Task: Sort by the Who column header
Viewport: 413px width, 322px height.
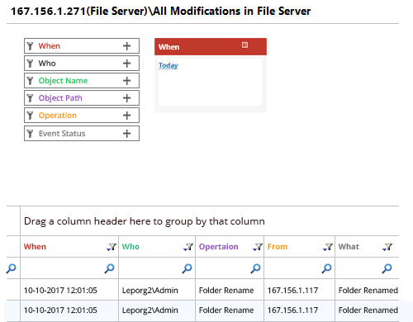Action: (131, 247)
